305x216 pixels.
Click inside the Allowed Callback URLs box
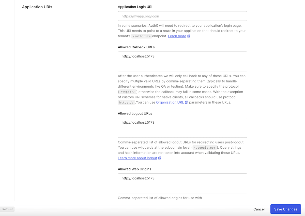[182, 62]
